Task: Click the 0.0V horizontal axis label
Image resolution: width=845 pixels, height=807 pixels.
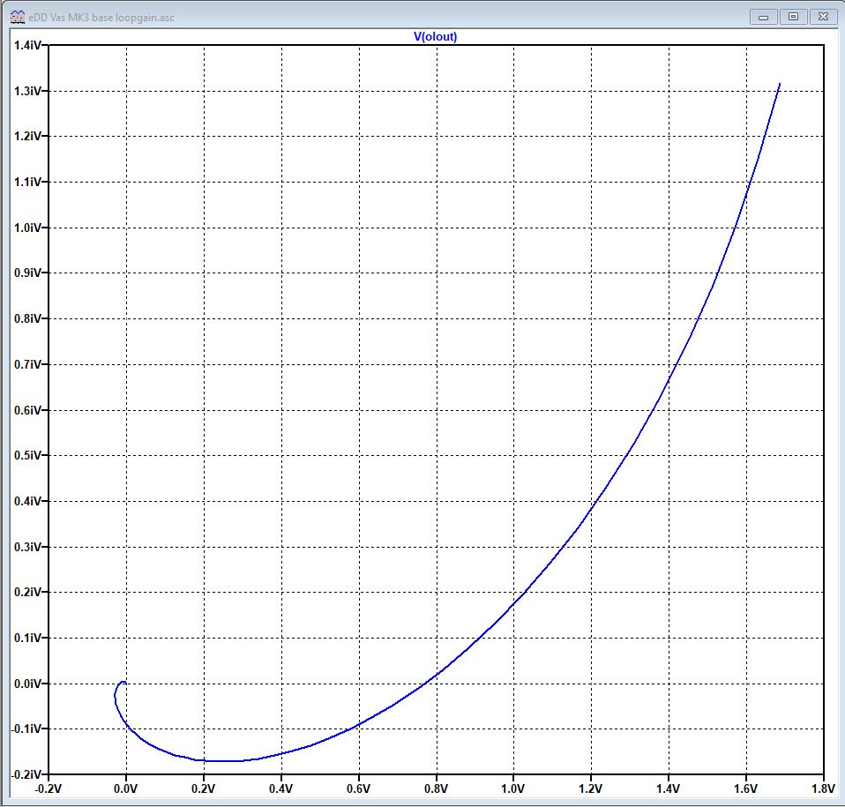Action: [126, 788]
